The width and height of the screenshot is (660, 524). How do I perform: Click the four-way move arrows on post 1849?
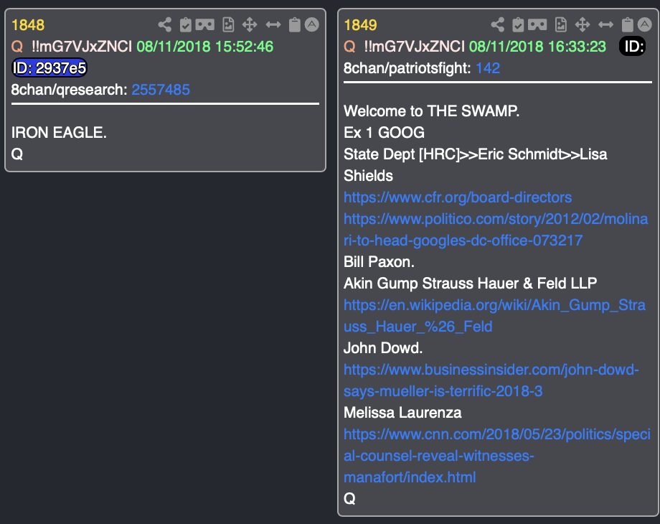click(583, 25)
